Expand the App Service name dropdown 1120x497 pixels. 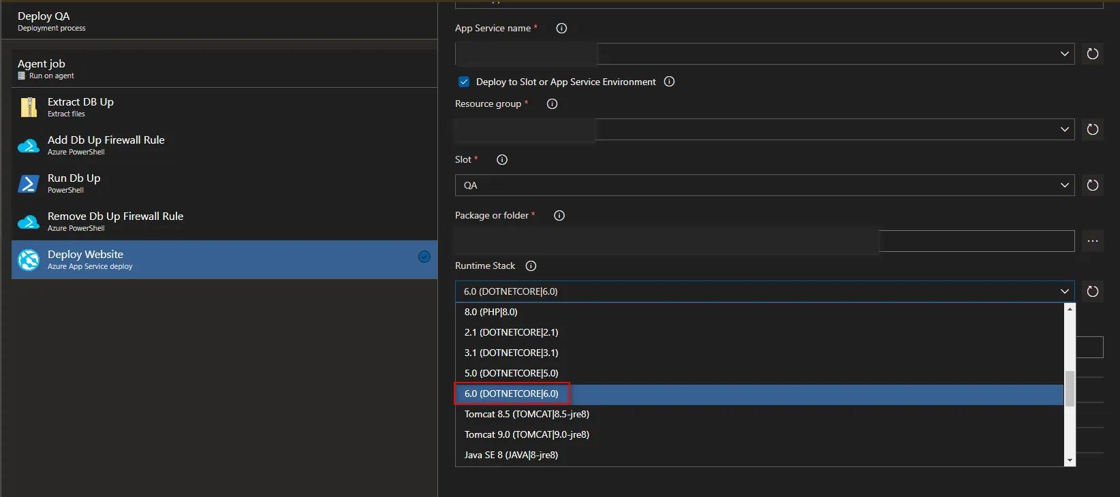click(x=1064, y=54)
